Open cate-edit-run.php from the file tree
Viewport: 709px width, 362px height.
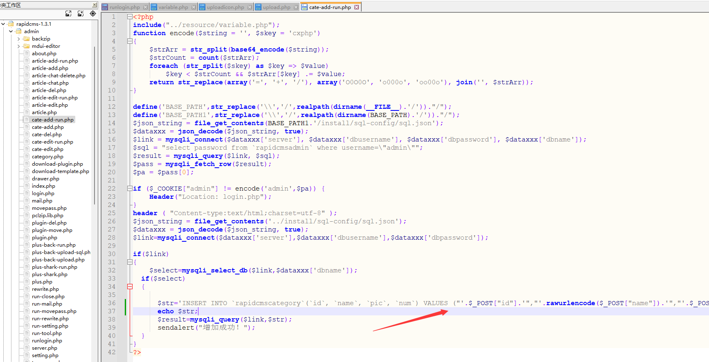coord(52,142)
